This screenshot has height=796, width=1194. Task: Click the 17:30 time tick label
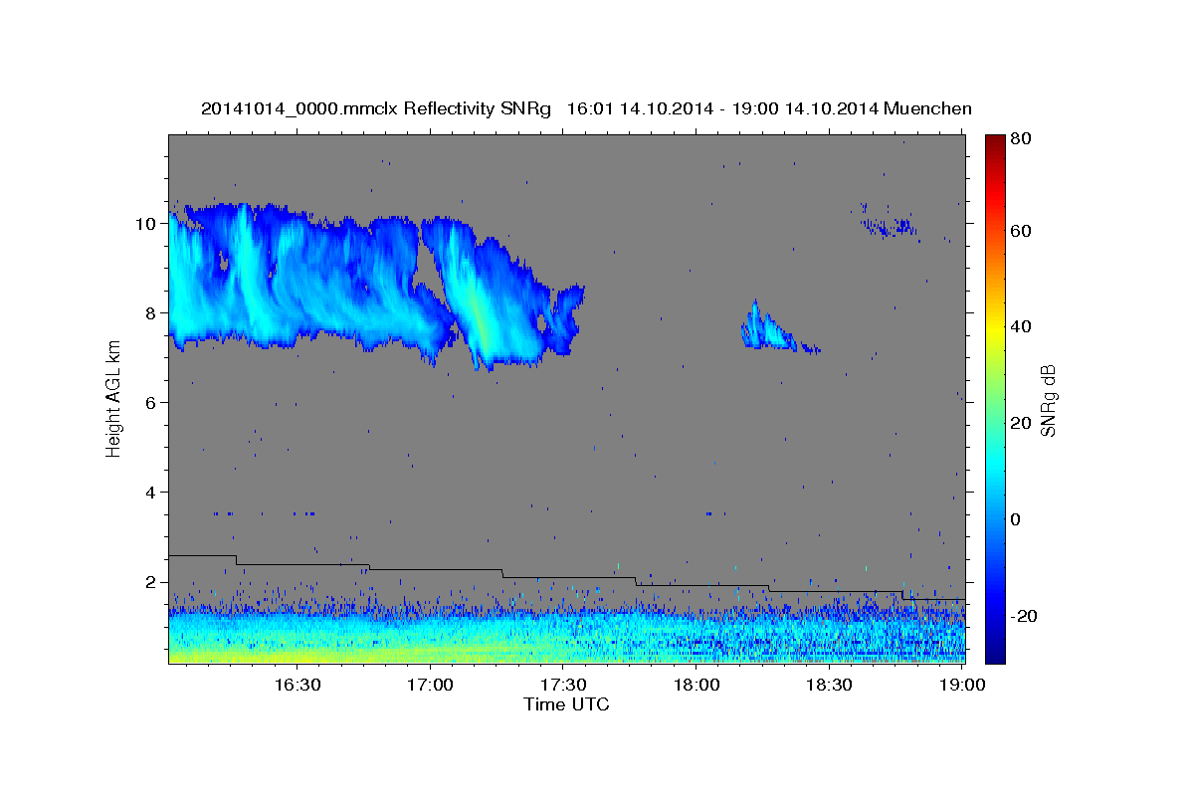(562, 686)
